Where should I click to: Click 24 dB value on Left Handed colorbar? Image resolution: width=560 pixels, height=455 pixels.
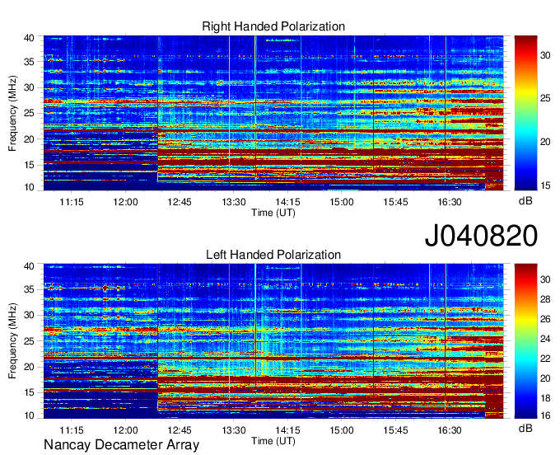click(x=545, y=339)
